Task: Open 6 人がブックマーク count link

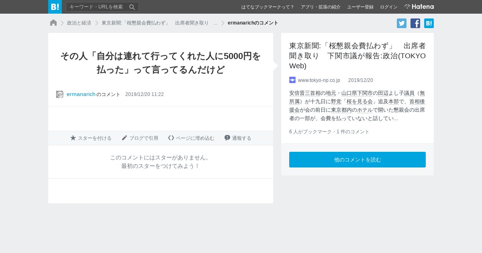Action: (310, 132)
